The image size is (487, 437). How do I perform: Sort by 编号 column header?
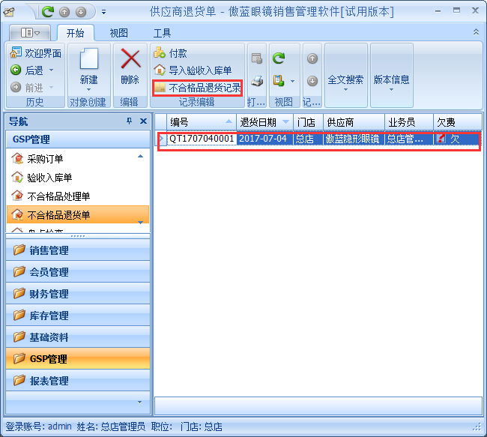[x=202, y=122]
